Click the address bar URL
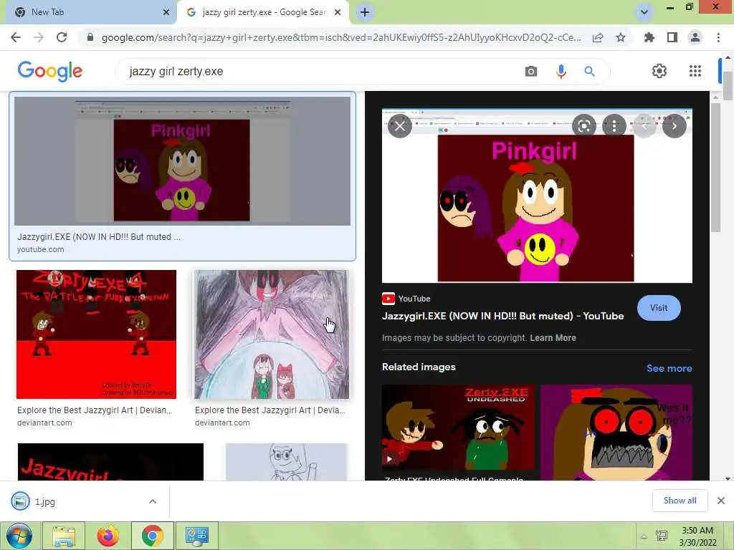Image resolution: width=734 pixels, height=550 pixels. pyautogui.click(x=340, y=37)
